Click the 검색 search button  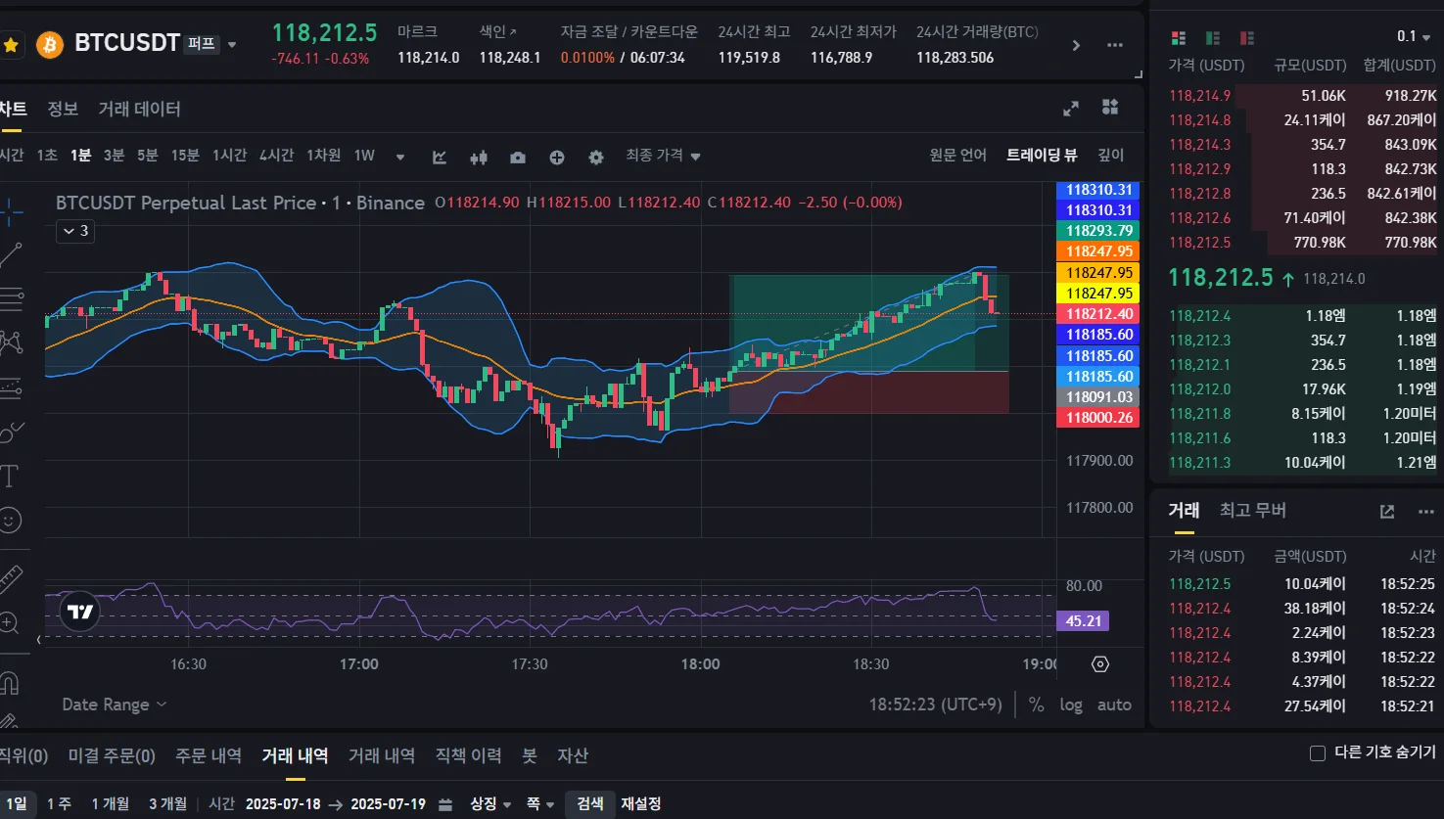590,803
